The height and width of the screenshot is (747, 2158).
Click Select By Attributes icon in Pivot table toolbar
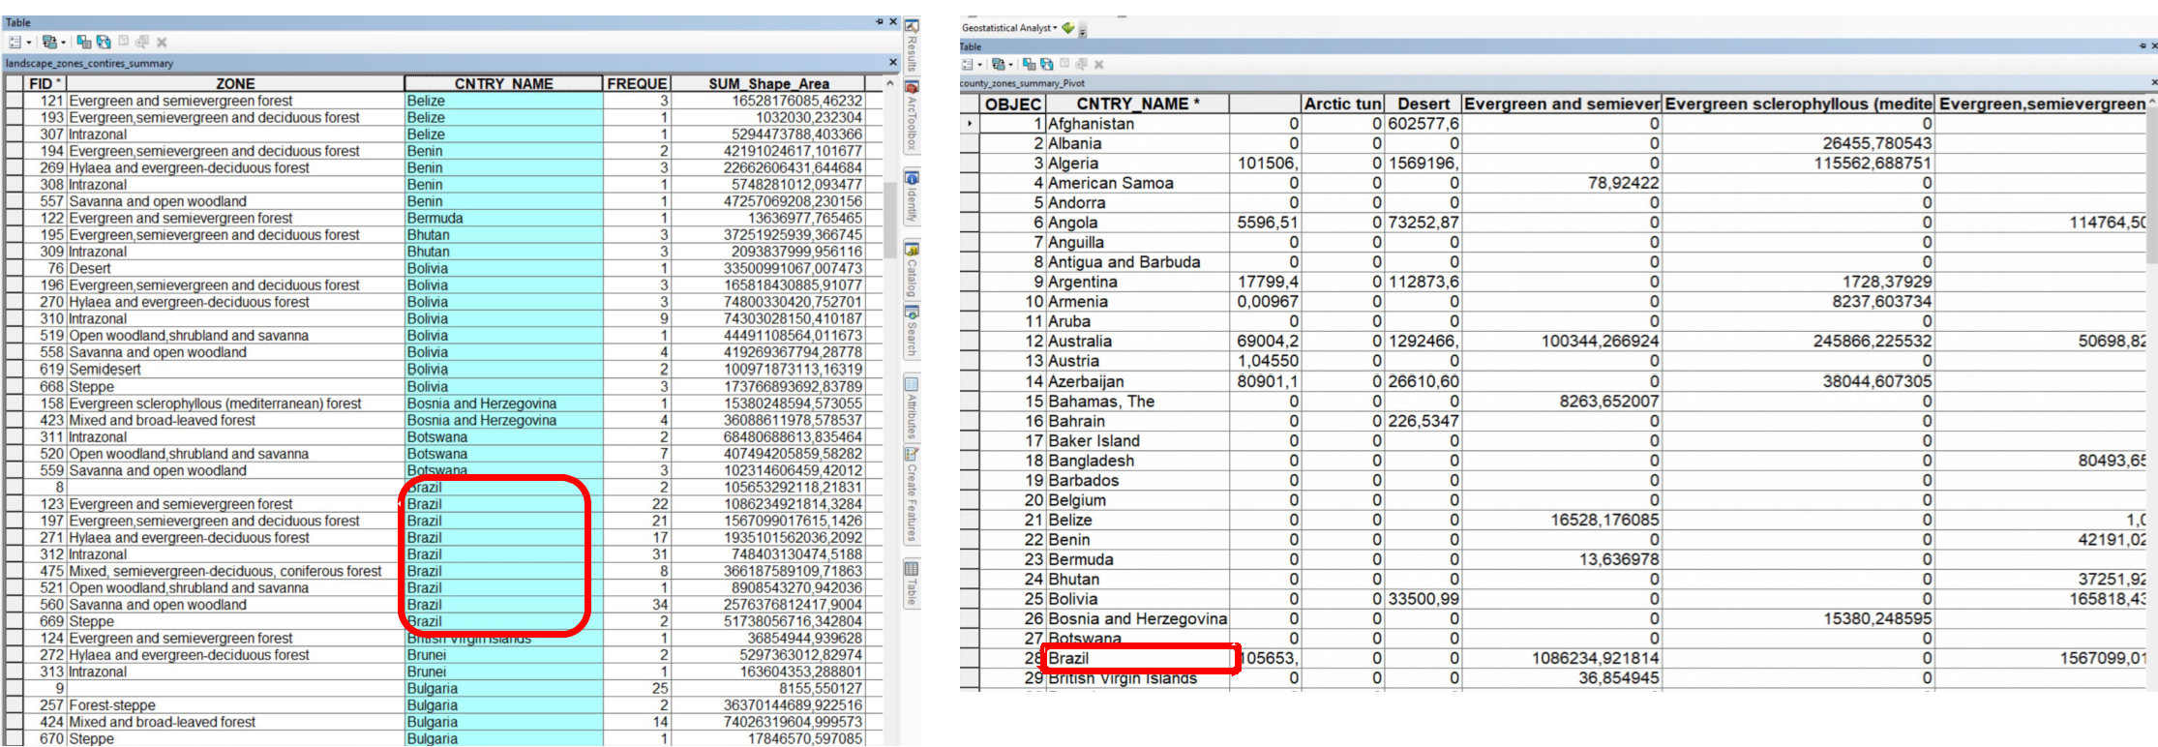(x=1029, y=65)
